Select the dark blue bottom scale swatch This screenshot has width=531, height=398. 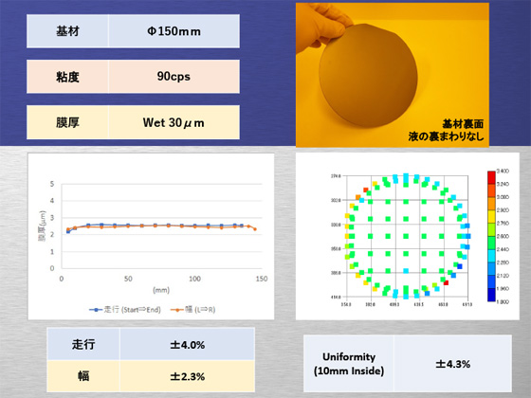tap(491, 295)
